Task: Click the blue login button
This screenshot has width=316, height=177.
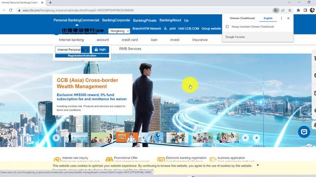Action: [x=100, y=49]
